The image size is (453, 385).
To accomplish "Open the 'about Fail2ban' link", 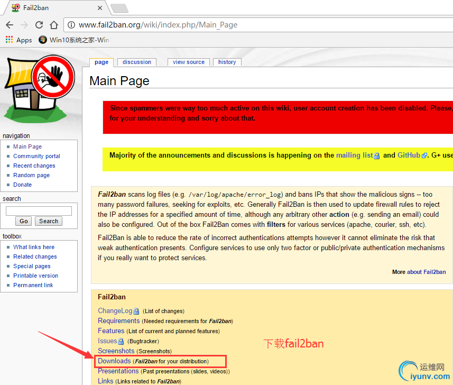I will click(427, 272).
